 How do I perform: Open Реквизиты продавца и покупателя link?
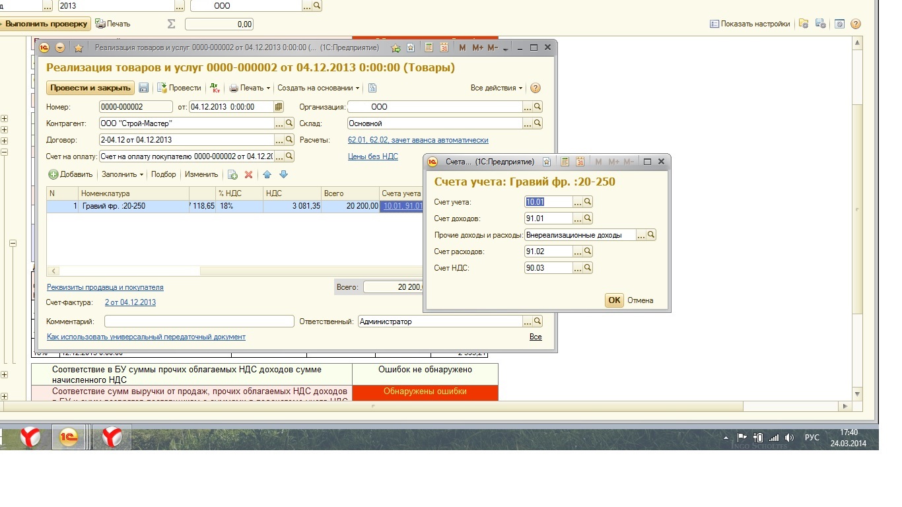[105, 287]
